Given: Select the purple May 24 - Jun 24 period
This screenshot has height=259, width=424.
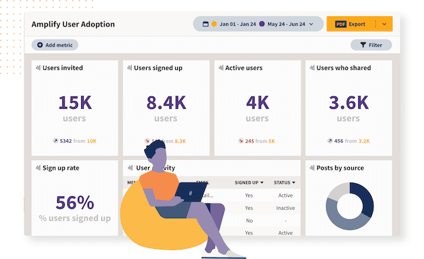Looking at the screenshot, I should [x=282, y=24].
